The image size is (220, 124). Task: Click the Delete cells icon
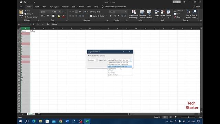coord(163,12)
